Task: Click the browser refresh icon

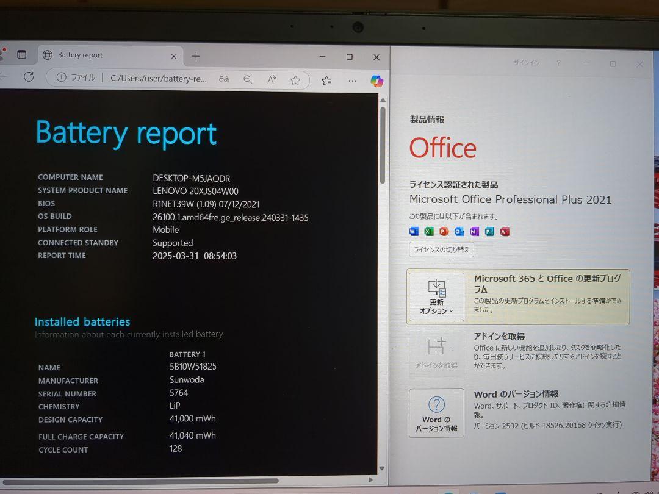Action: point(29,76)
